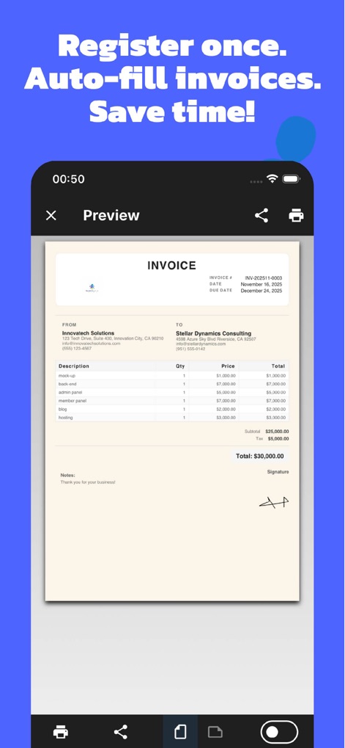This screenshot has width=345, height=748.
Task: Tap the Preview title text
Action: pyautogui.click(x=111, y=216)
